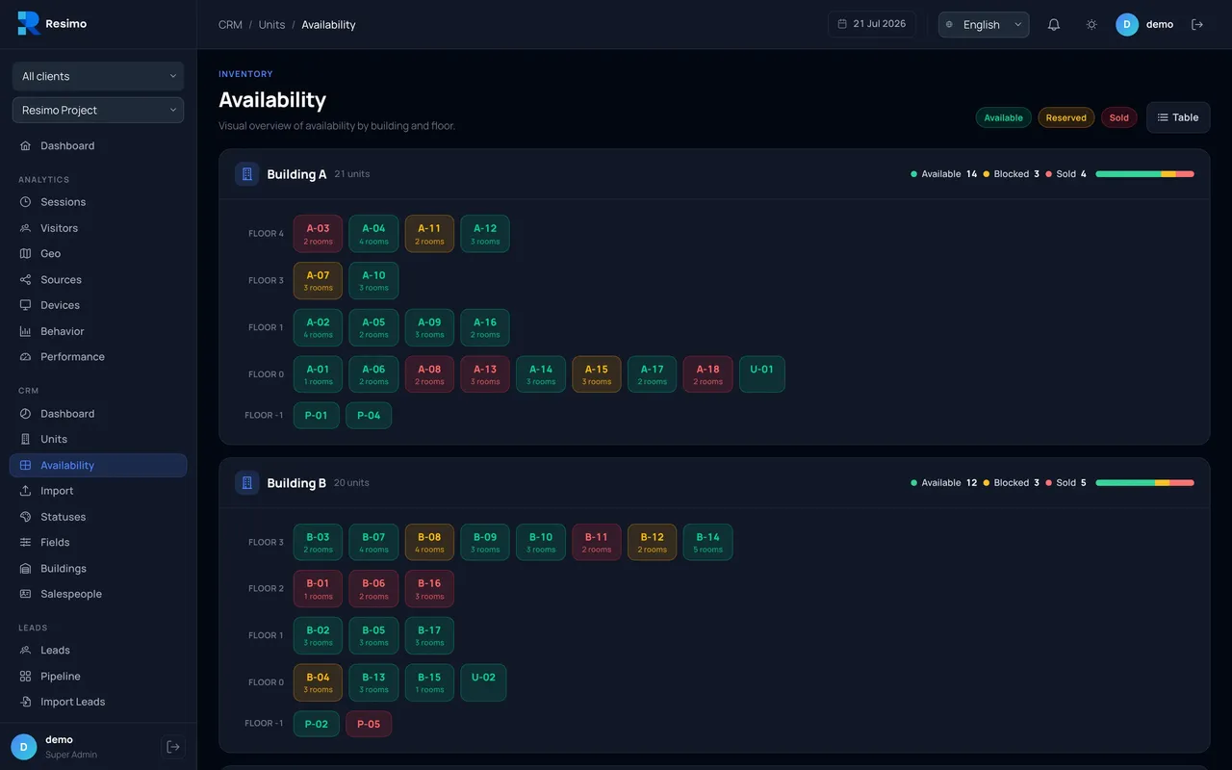
Task: Toggle light theme with sun icon
Action: point(1091,24)
